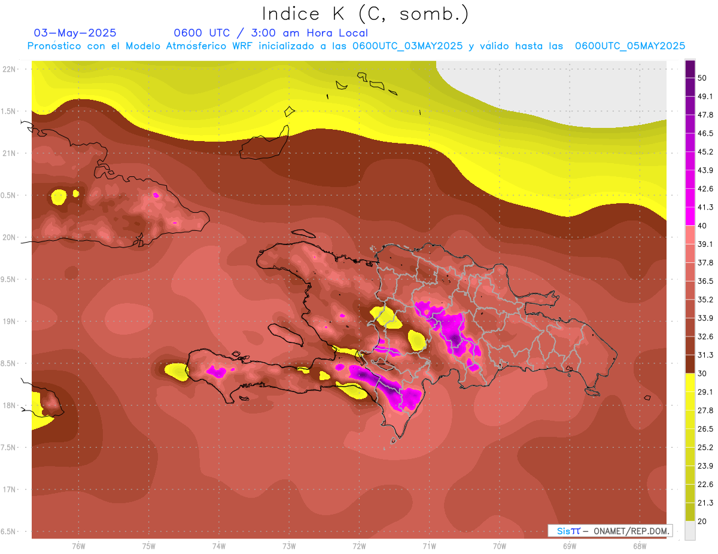Click the "41.3" value on the color scale
Viewport: 718px width, 554px height.
coord(706,207)
